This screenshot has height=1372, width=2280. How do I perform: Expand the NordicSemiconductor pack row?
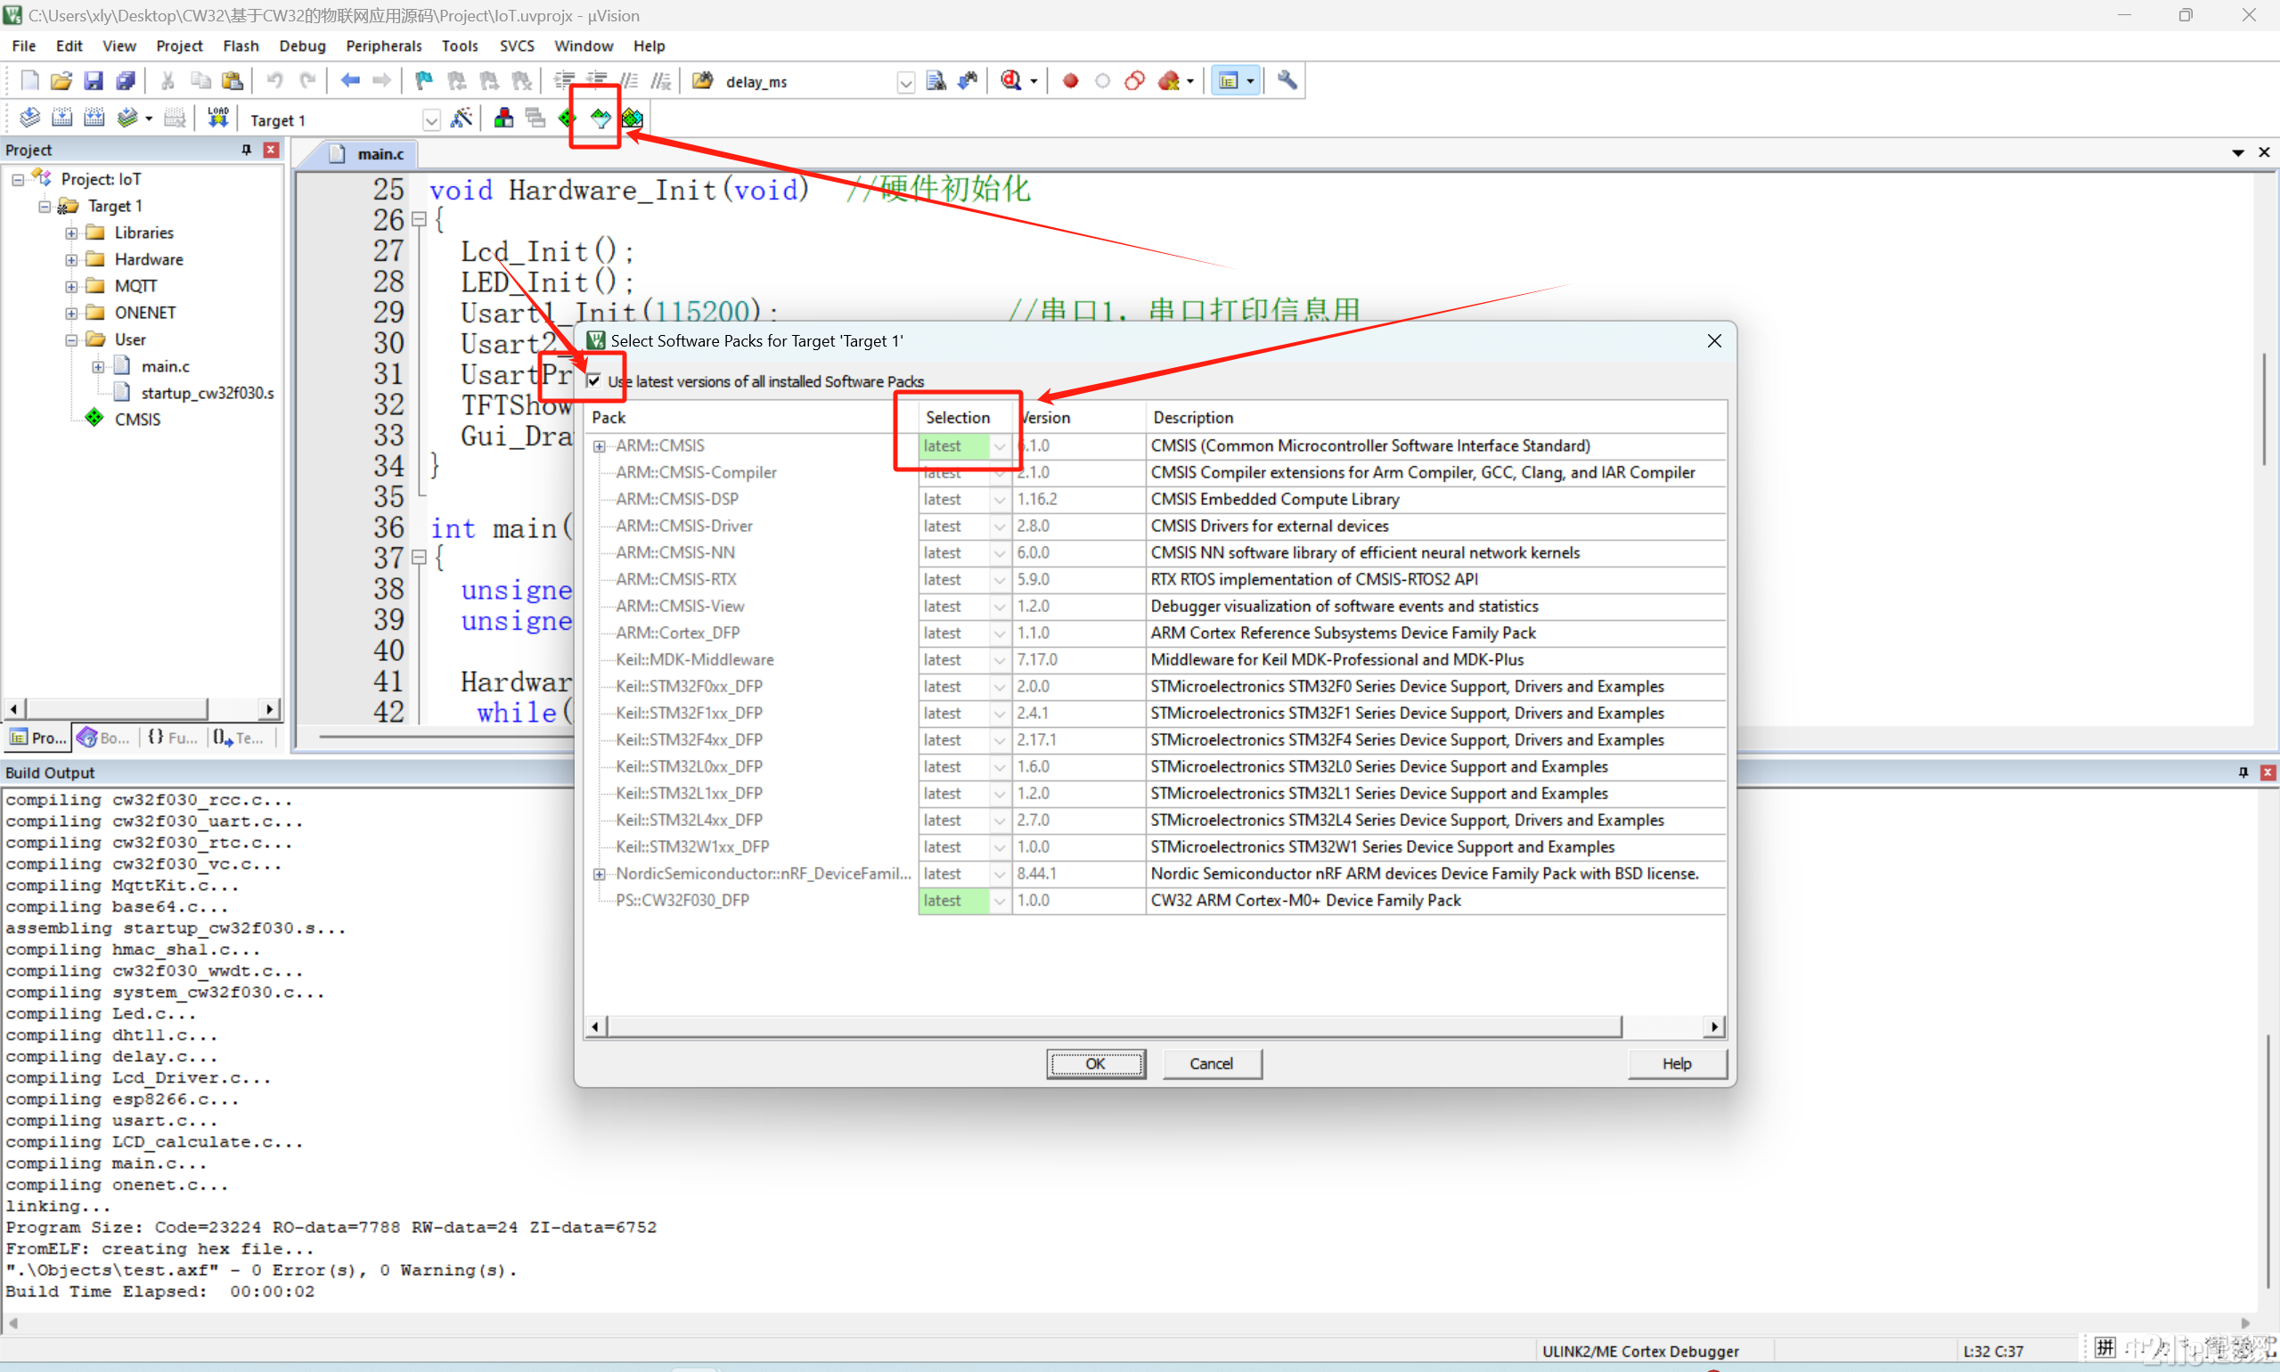click(599, 875)
